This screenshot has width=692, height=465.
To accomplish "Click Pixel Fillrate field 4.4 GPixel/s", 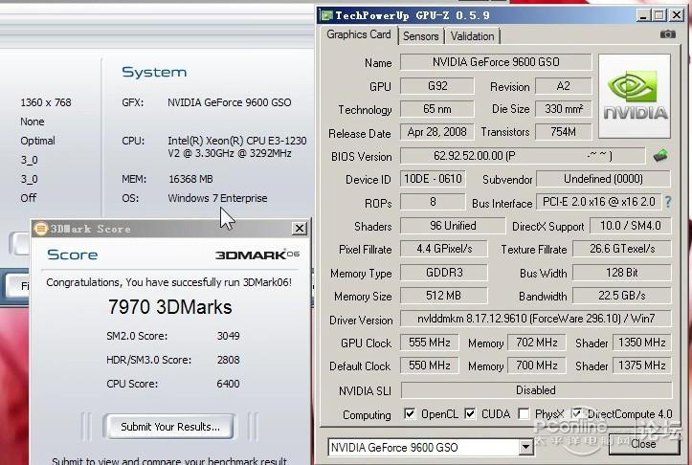I will point(444,249).
